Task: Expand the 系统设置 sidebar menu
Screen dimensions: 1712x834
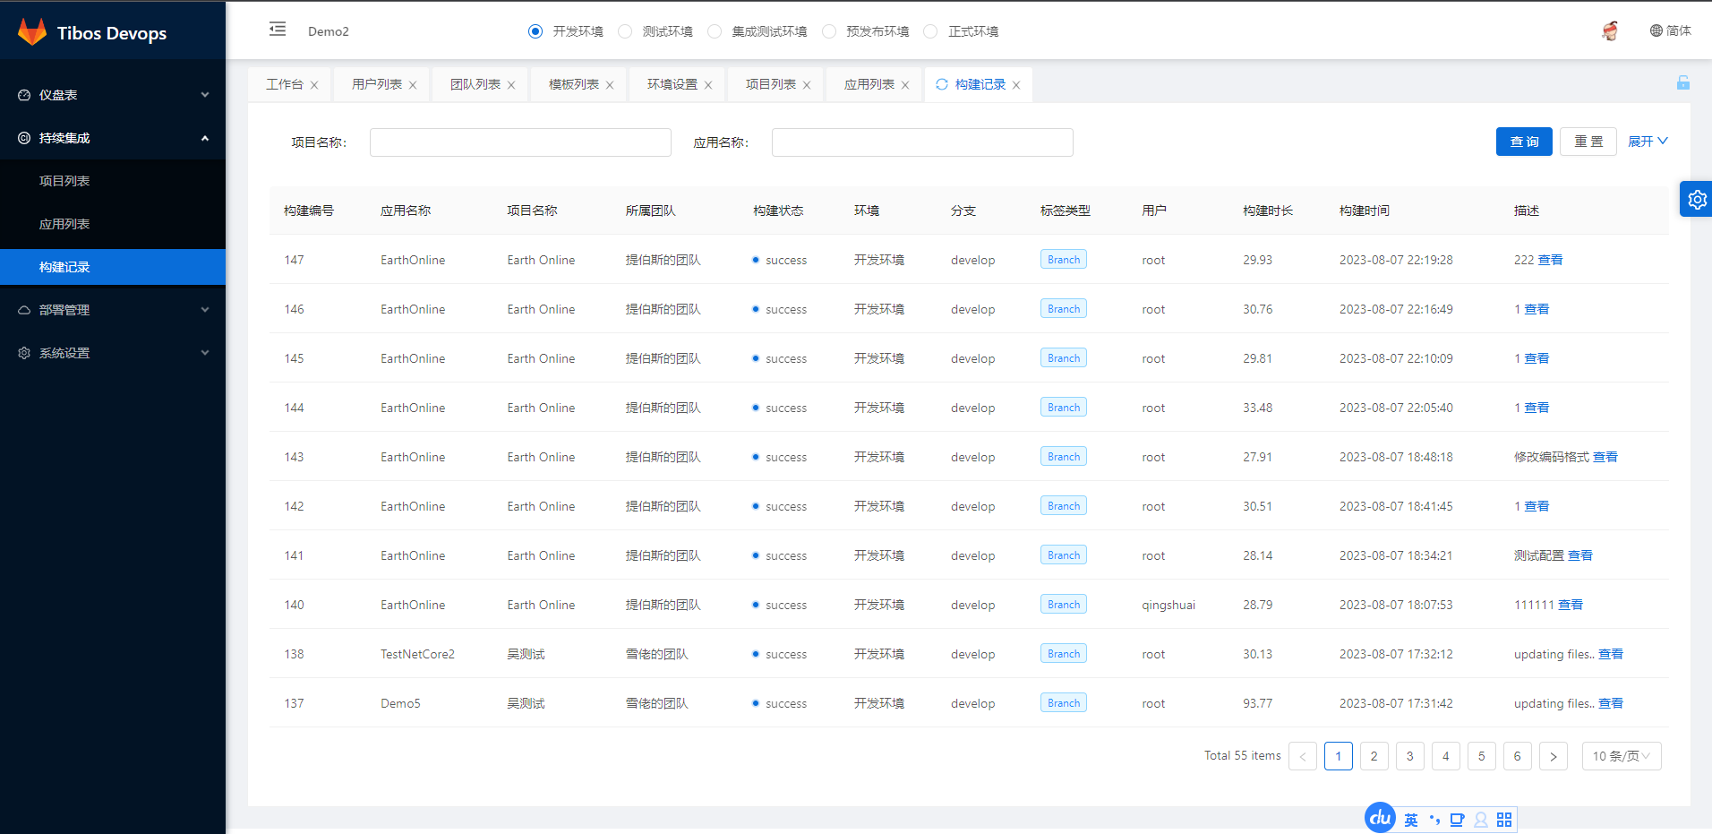Action: click(113, 353)
